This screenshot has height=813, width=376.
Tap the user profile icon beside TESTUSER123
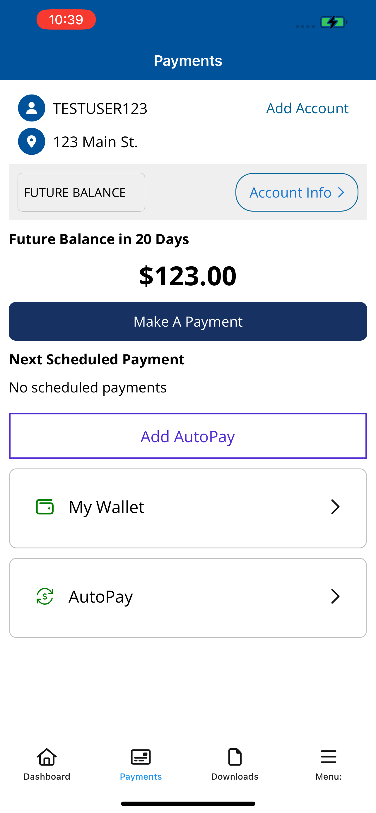pos(32,108)
